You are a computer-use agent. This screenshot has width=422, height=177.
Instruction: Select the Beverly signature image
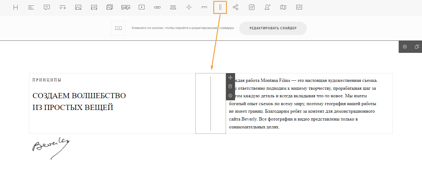click(x=51, y=148)
